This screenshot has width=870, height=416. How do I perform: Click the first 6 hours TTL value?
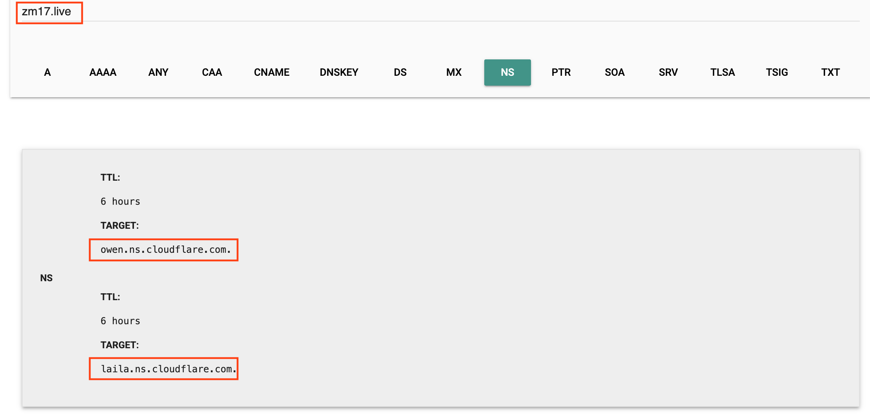(x=120, y=201)
